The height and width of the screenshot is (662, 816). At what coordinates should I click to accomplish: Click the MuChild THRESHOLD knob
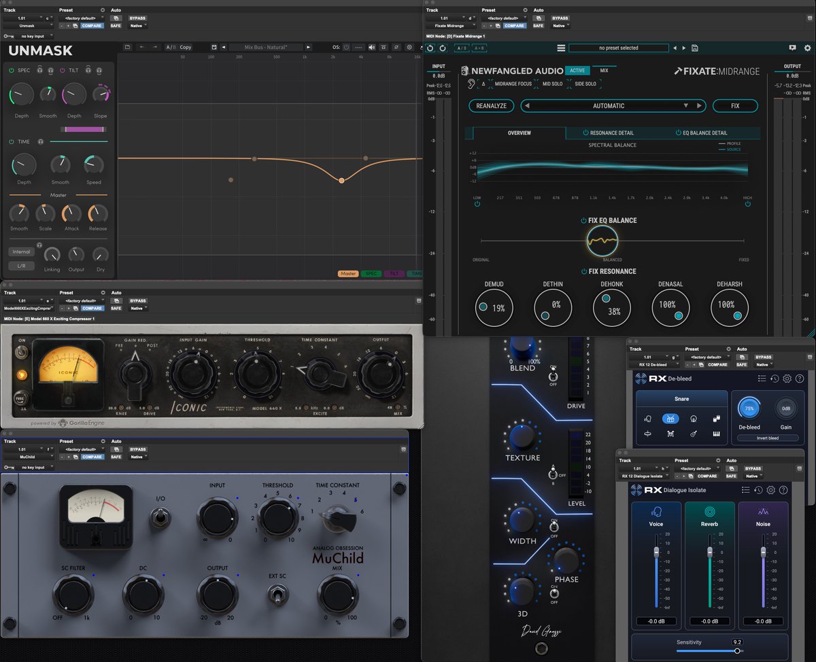tap(278, 519)
